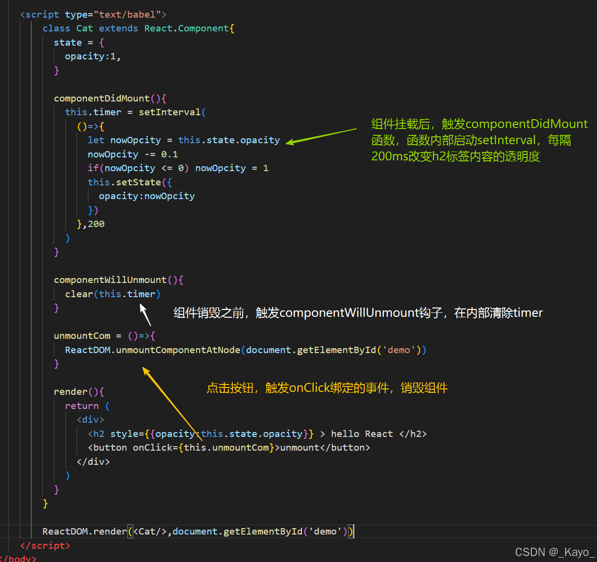Click the 'clear(this.timer)' line
Viewport: 597px width, 562px height.
pos(113,294)
